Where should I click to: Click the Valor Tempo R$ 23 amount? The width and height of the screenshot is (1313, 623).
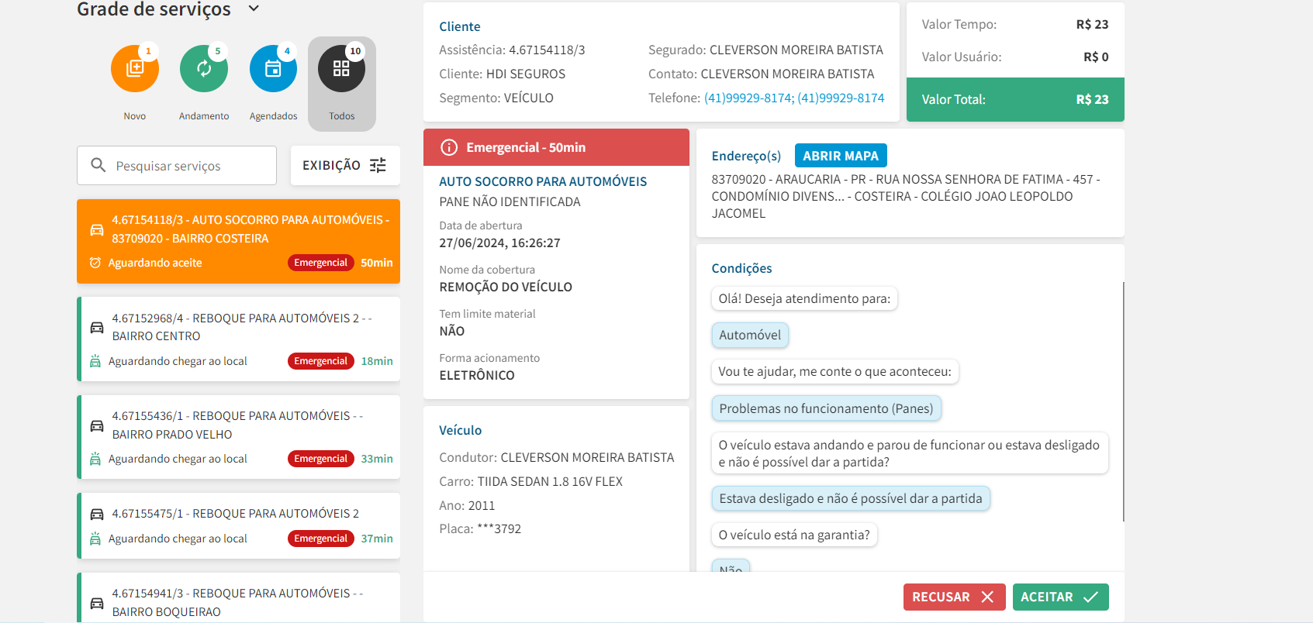(1092, 24)
